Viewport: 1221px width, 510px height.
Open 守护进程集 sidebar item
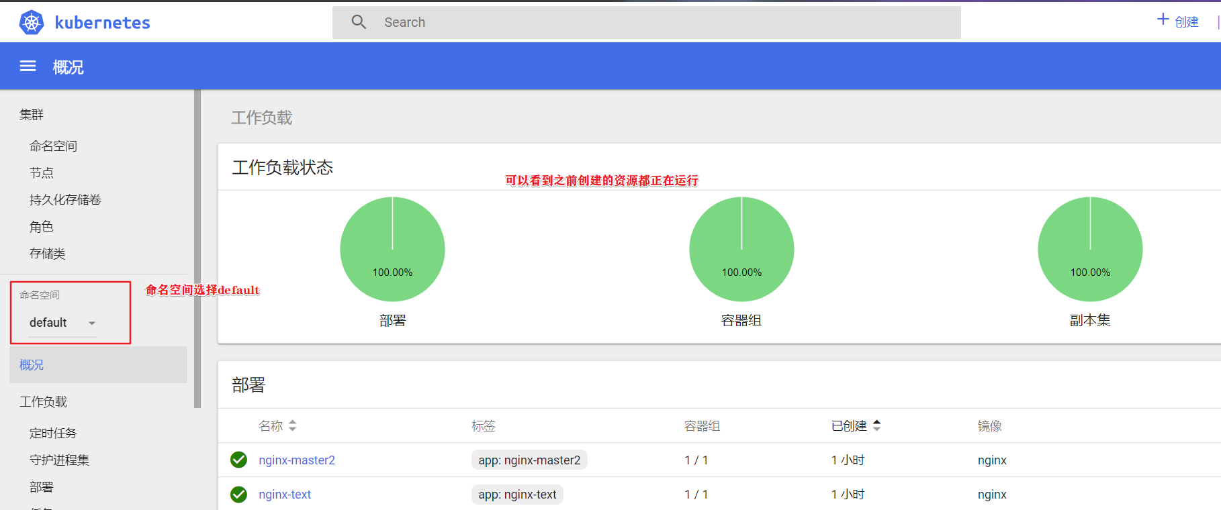[59, 460]
